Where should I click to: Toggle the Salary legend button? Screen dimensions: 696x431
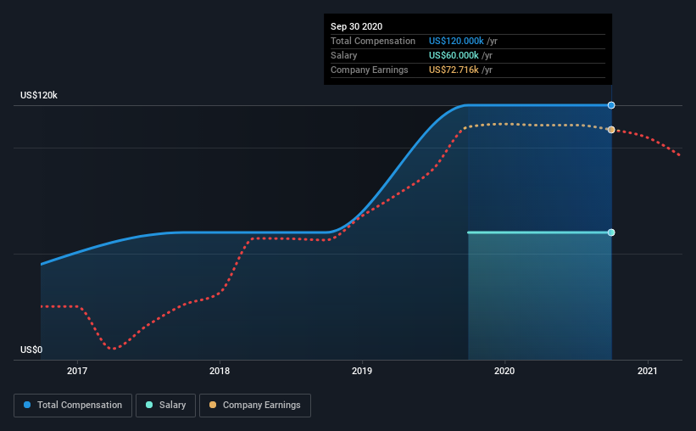165,406
